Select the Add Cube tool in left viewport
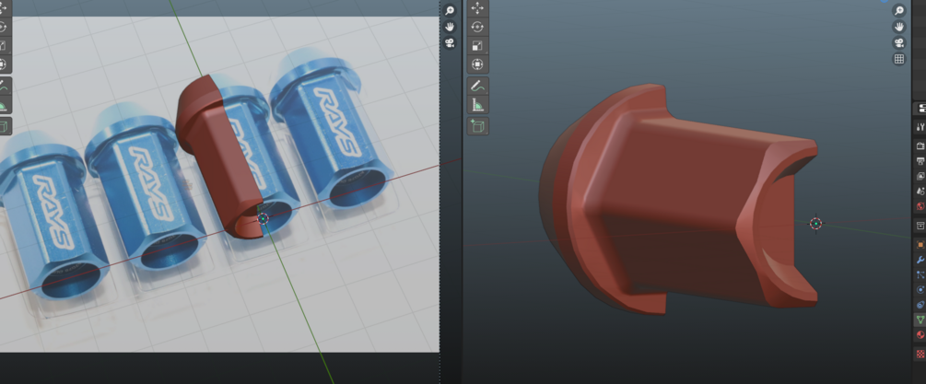 [x=3, y=126]
